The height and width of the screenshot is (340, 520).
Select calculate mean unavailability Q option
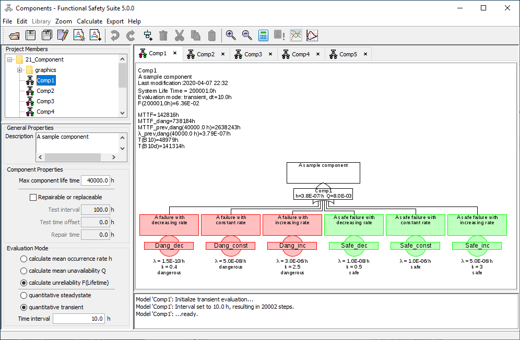(x=23, y=271)
